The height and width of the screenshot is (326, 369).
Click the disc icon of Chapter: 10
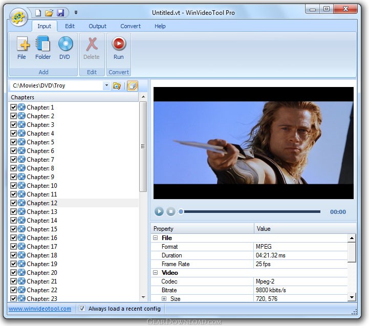click(x=21, y=185)
